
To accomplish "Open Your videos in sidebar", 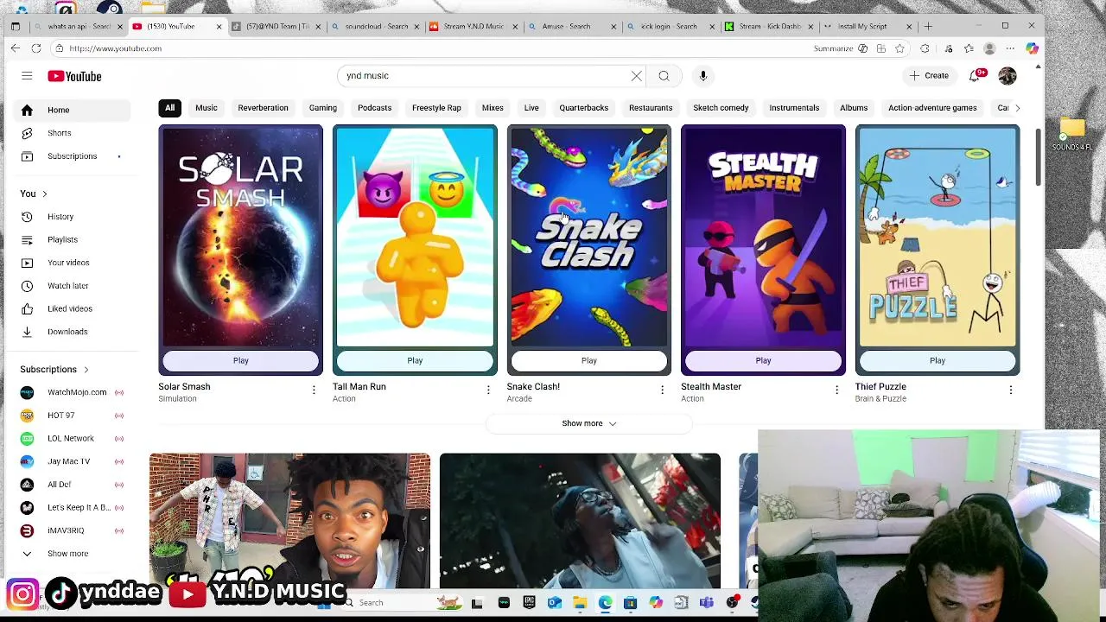I will pyautogui.click(x=73, y=263).
